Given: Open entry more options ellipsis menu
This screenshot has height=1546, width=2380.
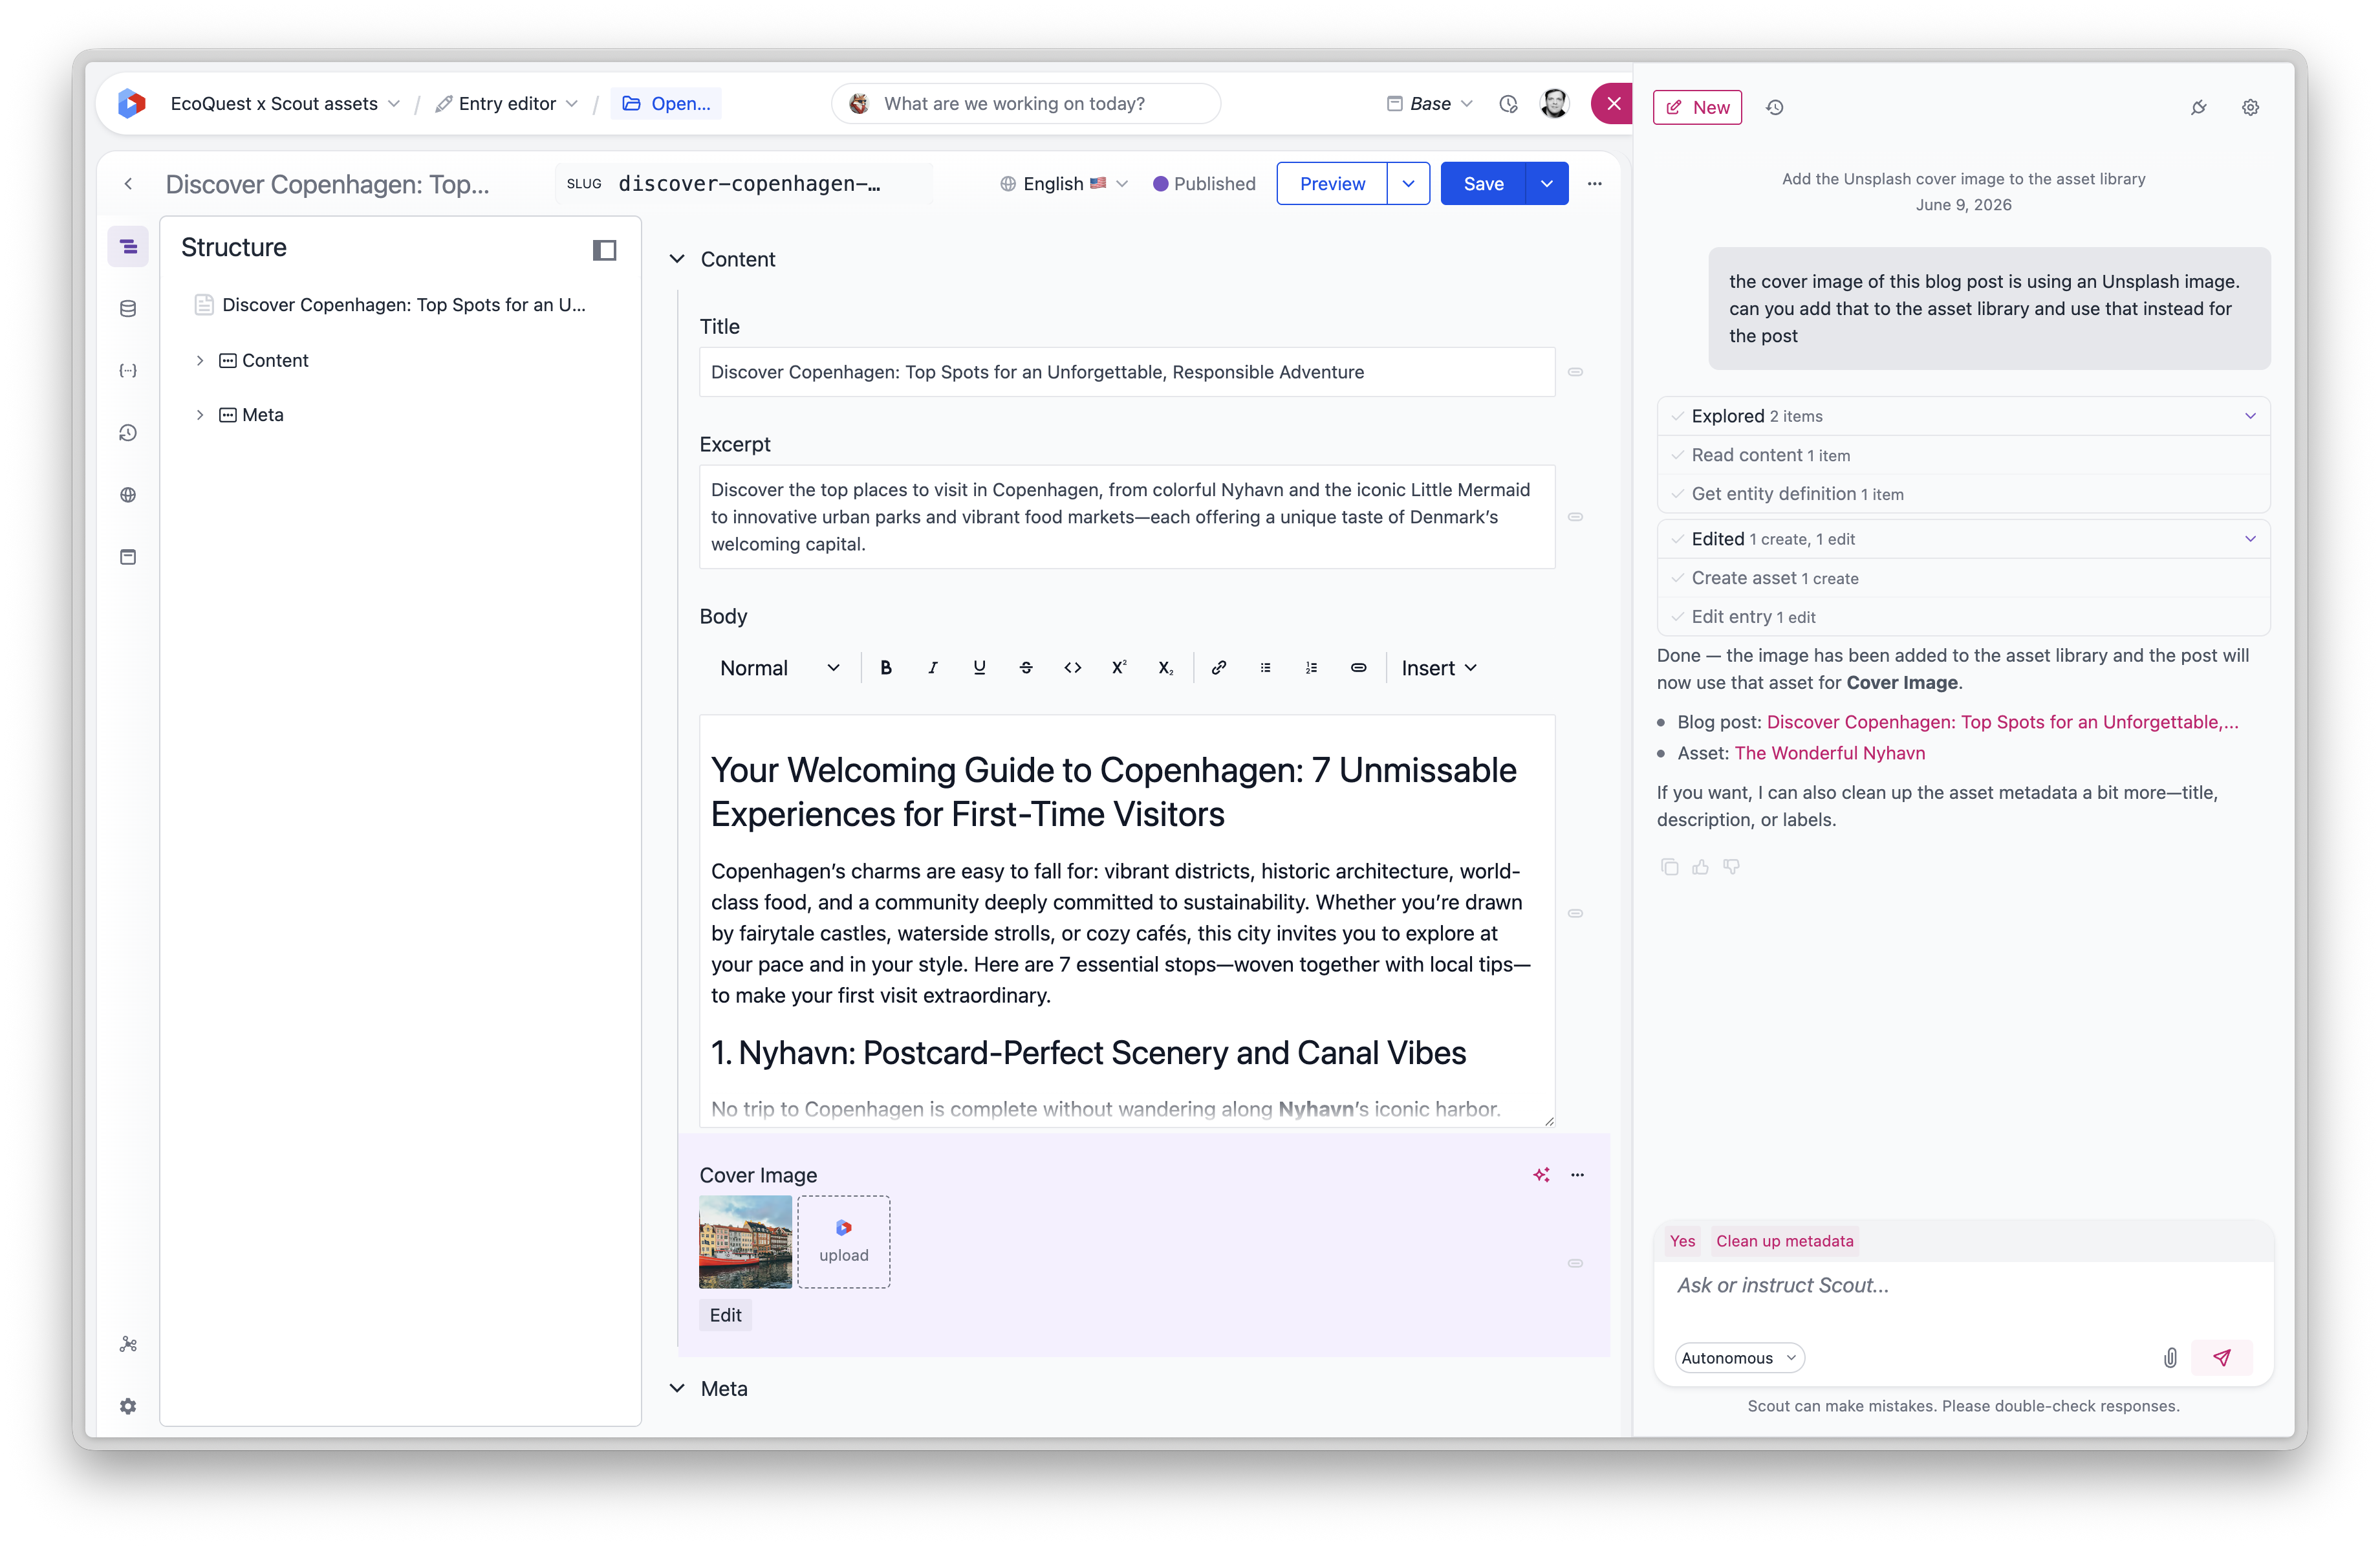Looking at the screenshot, I should tap(1595, 184).
